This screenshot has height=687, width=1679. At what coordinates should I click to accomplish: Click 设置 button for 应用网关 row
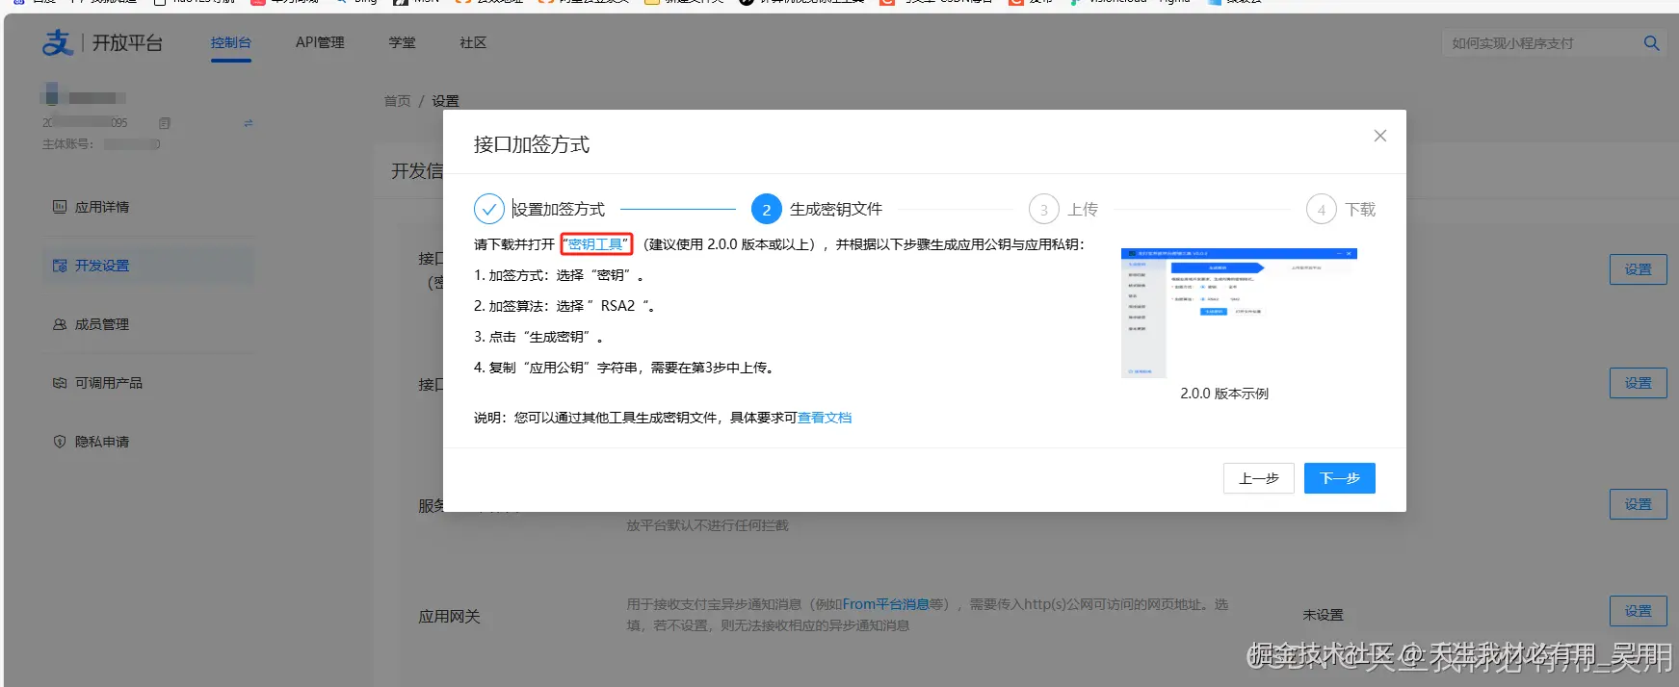click(1639, 611)
